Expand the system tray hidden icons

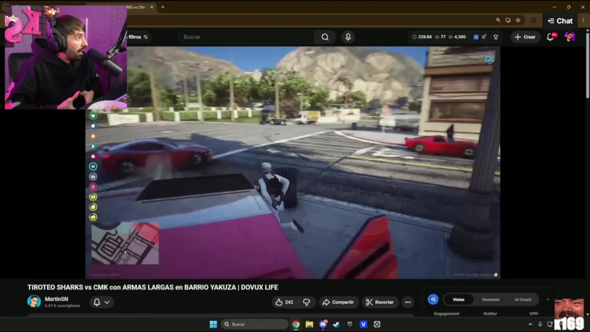coord(531,324)
